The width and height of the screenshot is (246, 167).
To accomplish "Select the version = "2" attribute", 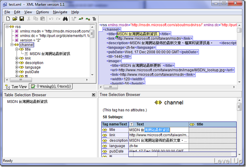I will [x=30, y=40].
